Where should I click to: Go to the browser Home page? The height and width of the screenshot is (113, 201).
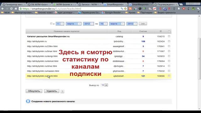coord(16,8)
